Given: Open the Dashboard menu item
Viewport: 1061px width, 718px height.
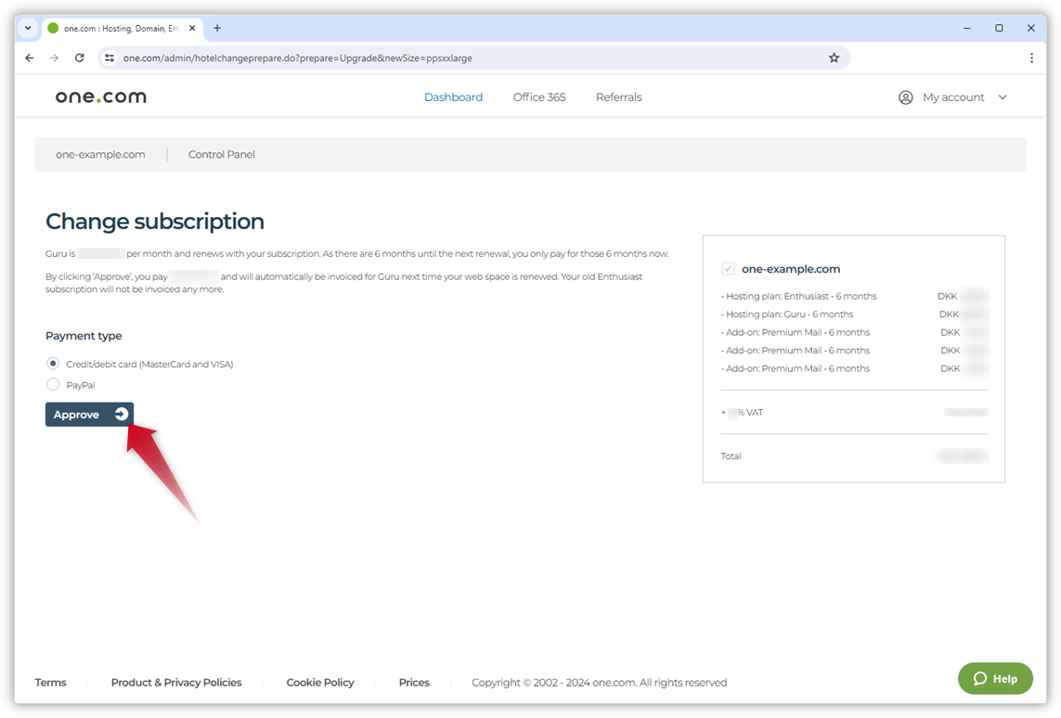Looking at the screenshot, I should click(x=453, y=97).
